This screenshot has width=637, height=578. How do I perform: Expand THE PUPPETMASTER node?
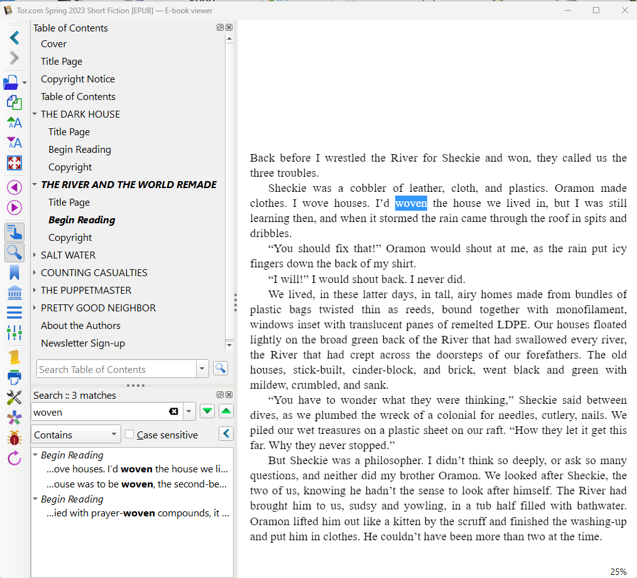point(35,290)
